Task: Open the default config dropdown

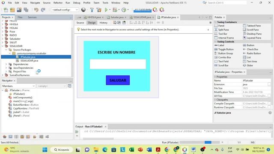Action: 65,10
